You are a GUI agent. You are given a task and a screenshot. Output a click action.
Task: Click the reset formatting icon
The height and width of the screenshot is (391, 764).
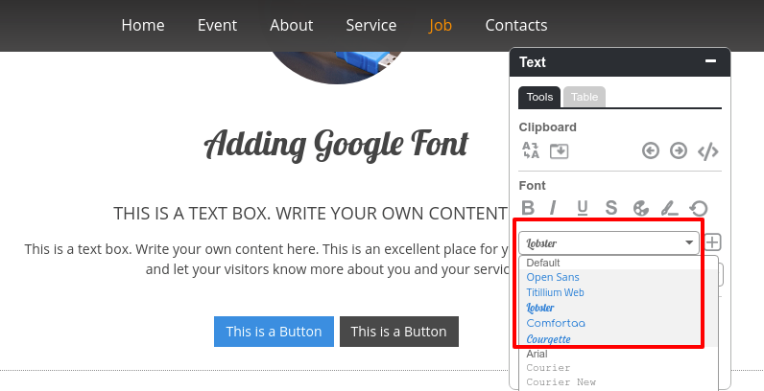[699, 208]
